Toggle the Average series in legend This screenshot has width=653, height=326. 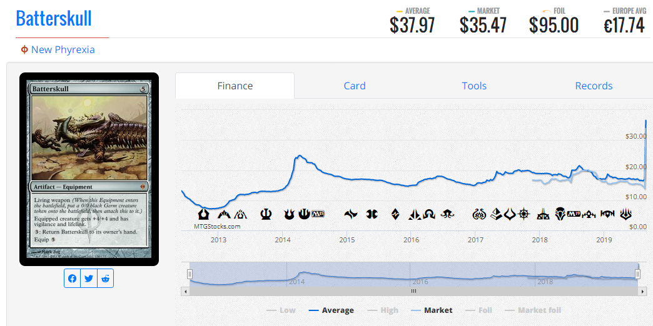332,310
